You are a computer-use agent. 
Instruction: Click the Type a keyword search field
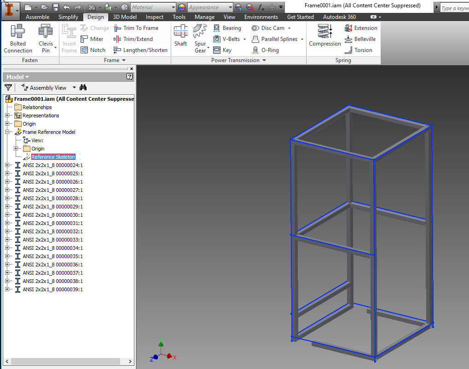[456, 8]
